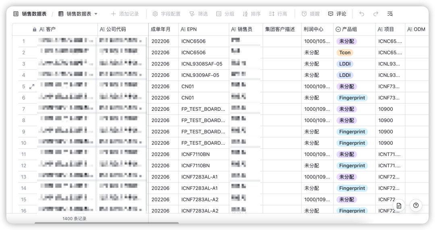
Task: Open the 评论 comments panel
Action: click(x=337, y=14)
